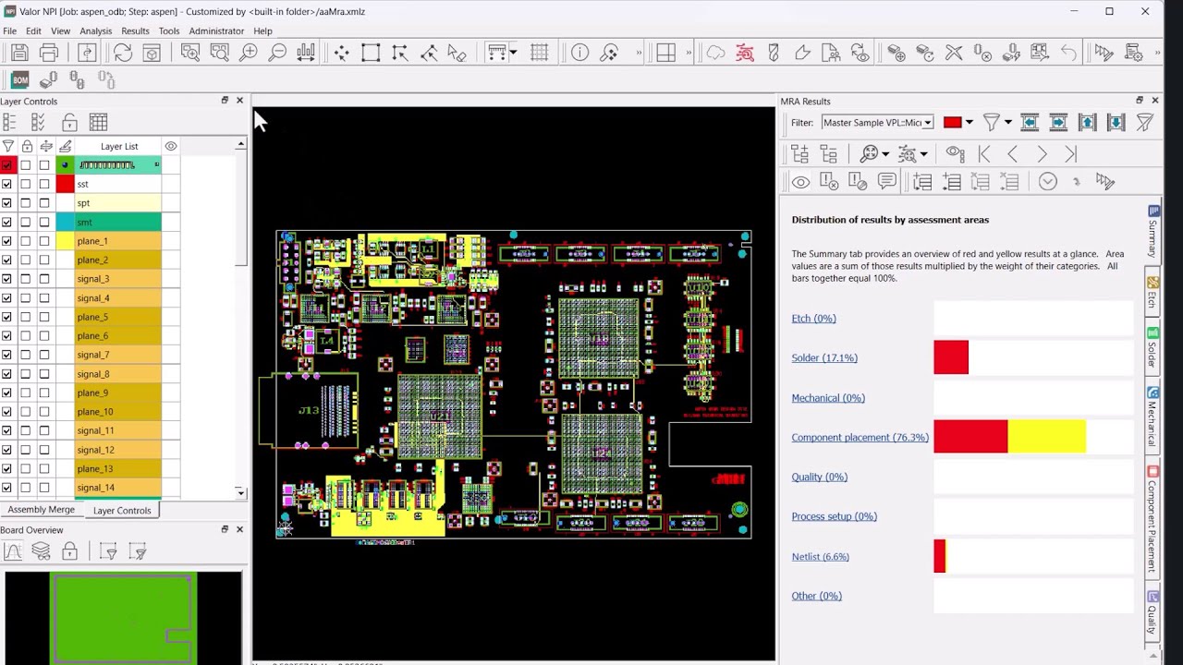Uncheck the signal_8 layer checkbox
The height and width of the screenshot is (665, 1183).
(6, 374)
